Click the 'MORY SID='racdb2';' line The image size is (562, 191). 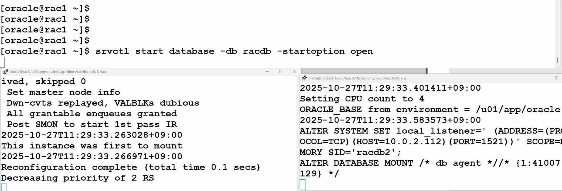click(x=351, y=152)
